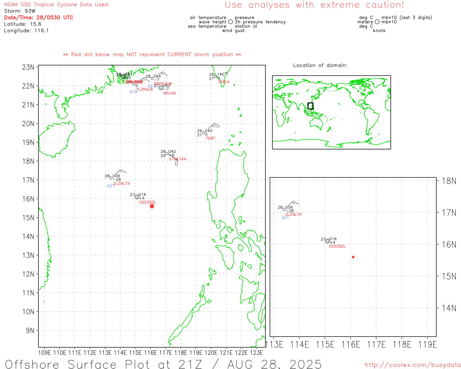This screenshot has width=461, height=369.
Task: Click the 23N latitude axis label
Action: point(28,67)
